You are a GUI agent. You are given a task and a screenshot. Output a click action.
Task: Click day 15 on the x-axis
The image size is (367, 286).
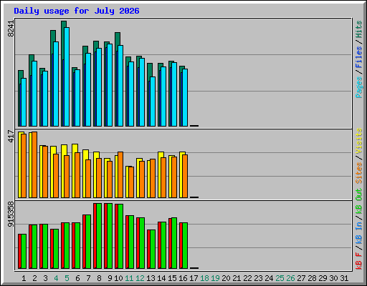pyautogui.click(x=172, y=278)
